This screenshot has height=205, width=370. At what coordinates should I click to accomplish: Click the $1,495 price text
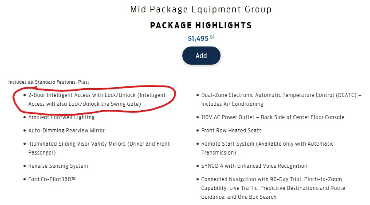(x=198, y=39)
